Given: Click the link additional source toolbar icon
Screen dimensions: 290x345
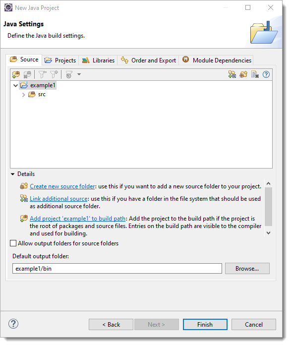Looking at the screenshot, I should click(232, 74).
